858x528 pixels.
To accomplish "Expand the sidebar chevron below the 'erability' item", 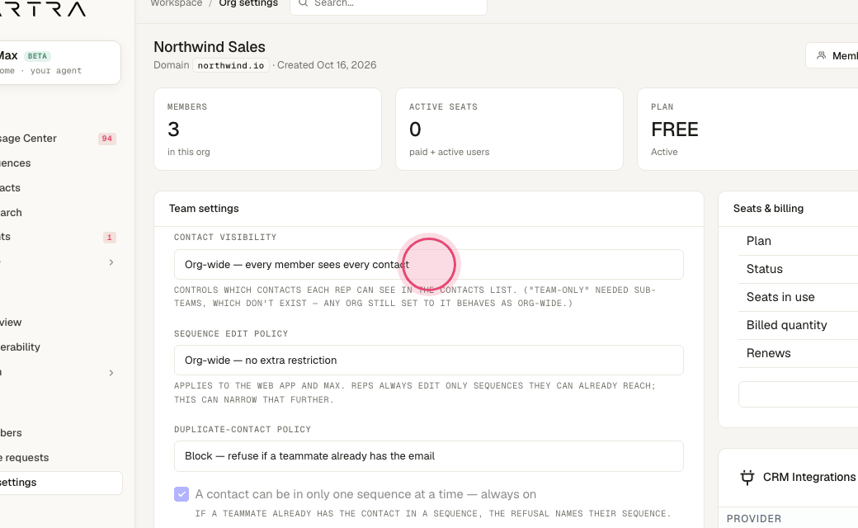I will coord(111,373).
